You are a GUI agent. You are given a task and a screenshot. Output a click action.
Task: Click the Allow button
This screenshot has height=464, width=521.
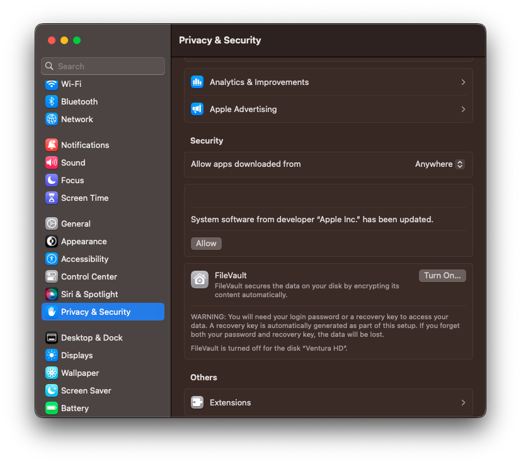206,244
